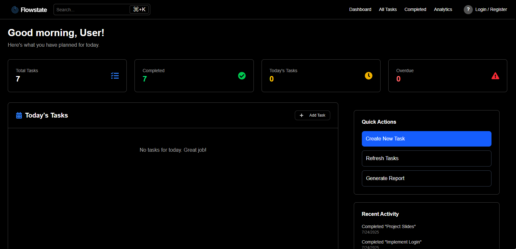Select the Completed "Implement Login" activity entry
The width and height of the screenshot is (516, 249).
tap(392, 242)
